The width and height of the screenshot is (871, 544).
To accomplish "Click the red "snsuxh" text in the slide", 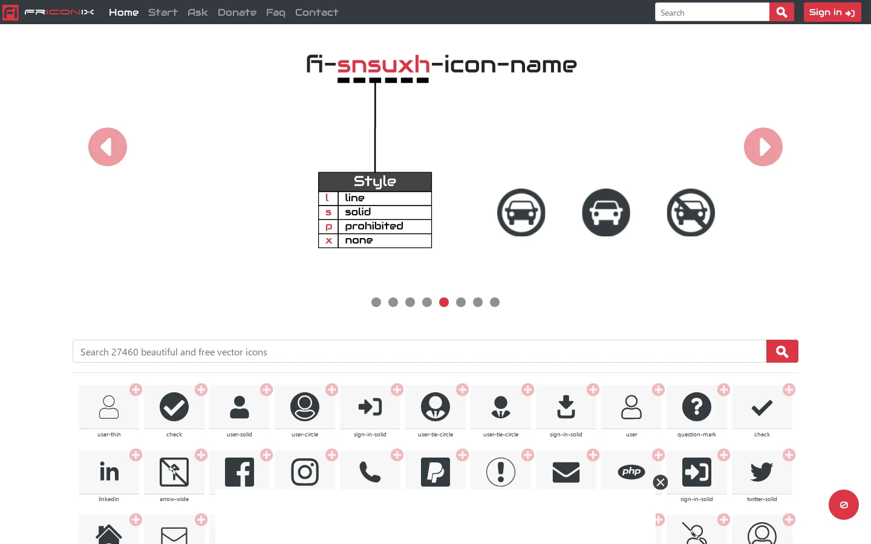I will pyautogui.click(x=383, y=64).
